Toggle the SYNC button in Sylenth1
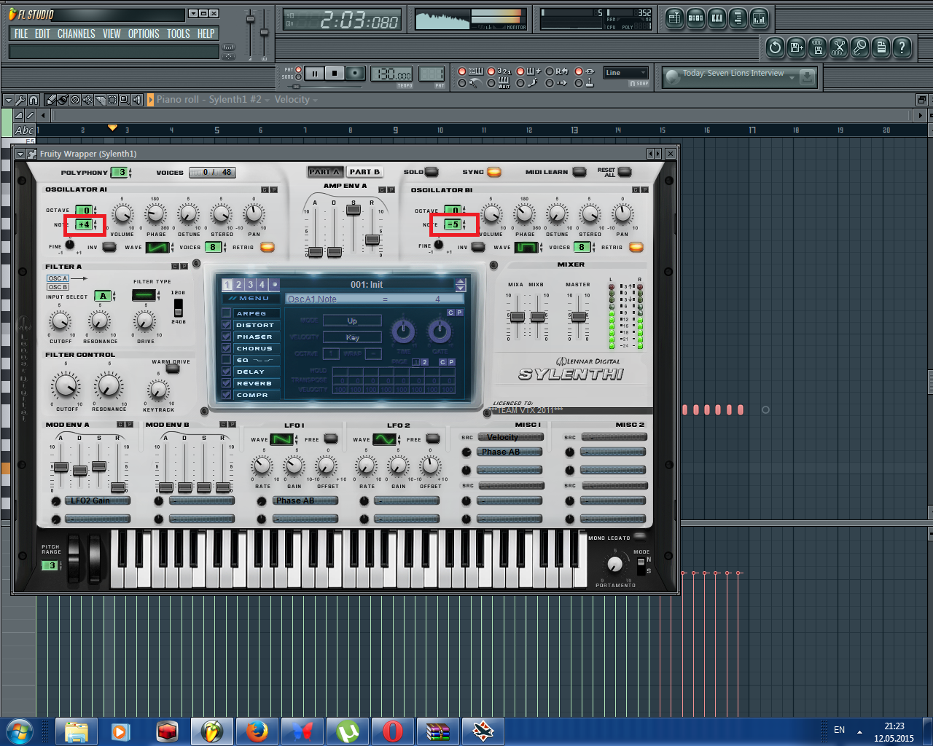This screenshot has width=933, height=746. (494, 172)
